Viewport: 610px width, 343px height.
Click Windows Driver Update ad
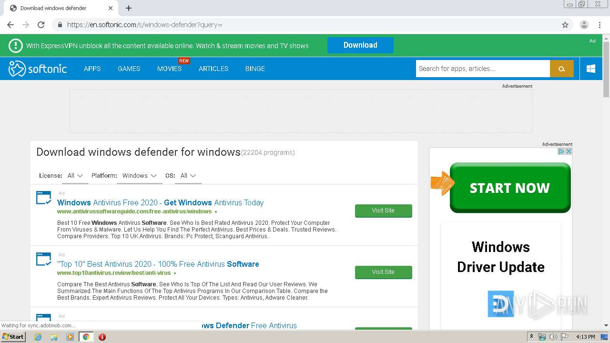click(500, 257)
